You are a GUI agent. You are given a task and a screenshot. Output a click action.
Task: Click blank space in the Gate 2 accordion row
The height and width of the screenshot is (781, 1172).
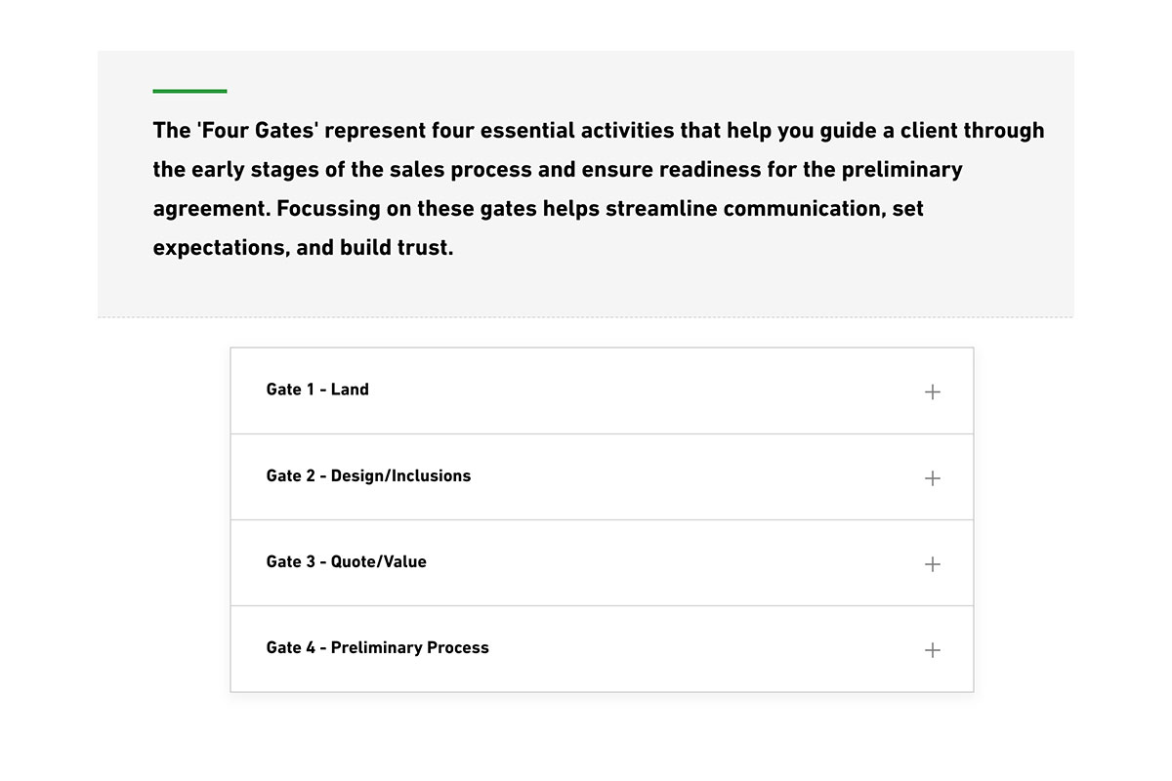click(x=684, y=476)
